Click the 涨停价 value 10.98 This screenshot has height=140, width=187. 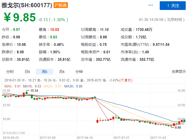[21, 45]
